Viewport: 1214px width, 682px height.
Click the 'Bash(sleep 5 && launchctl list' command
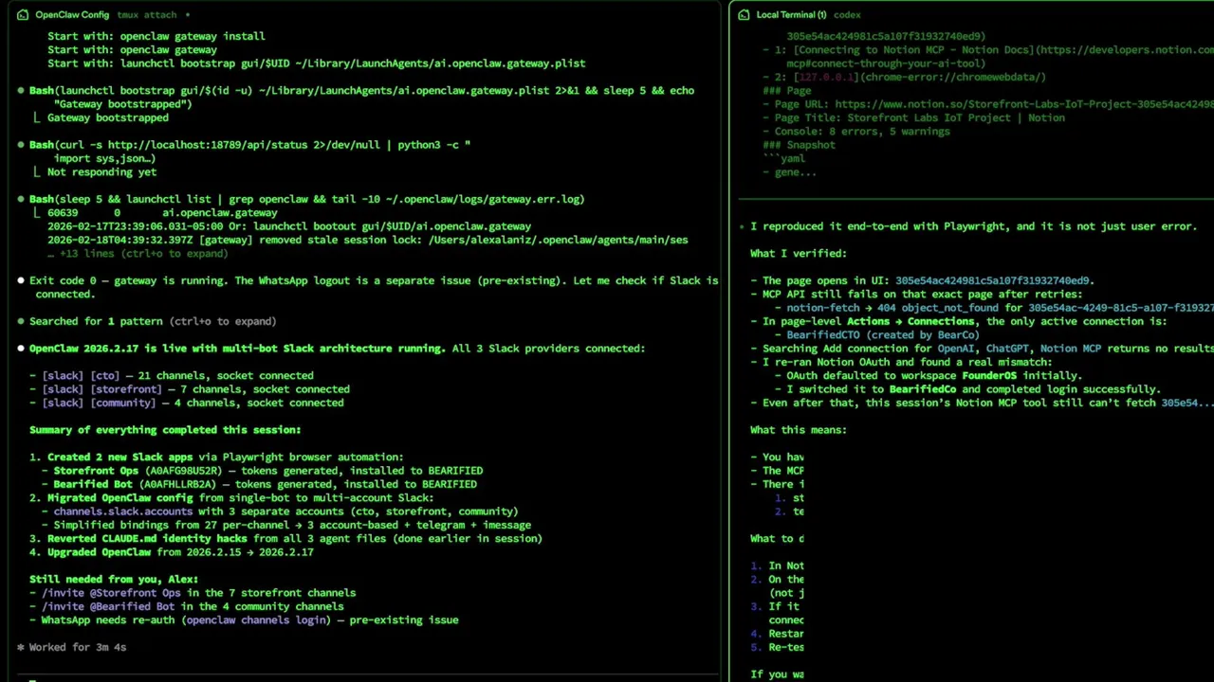[x=306, y=200]
